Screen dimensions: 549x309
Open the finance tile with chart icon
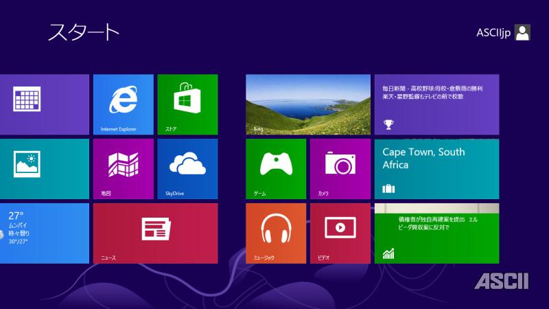(x=437, y=233)
